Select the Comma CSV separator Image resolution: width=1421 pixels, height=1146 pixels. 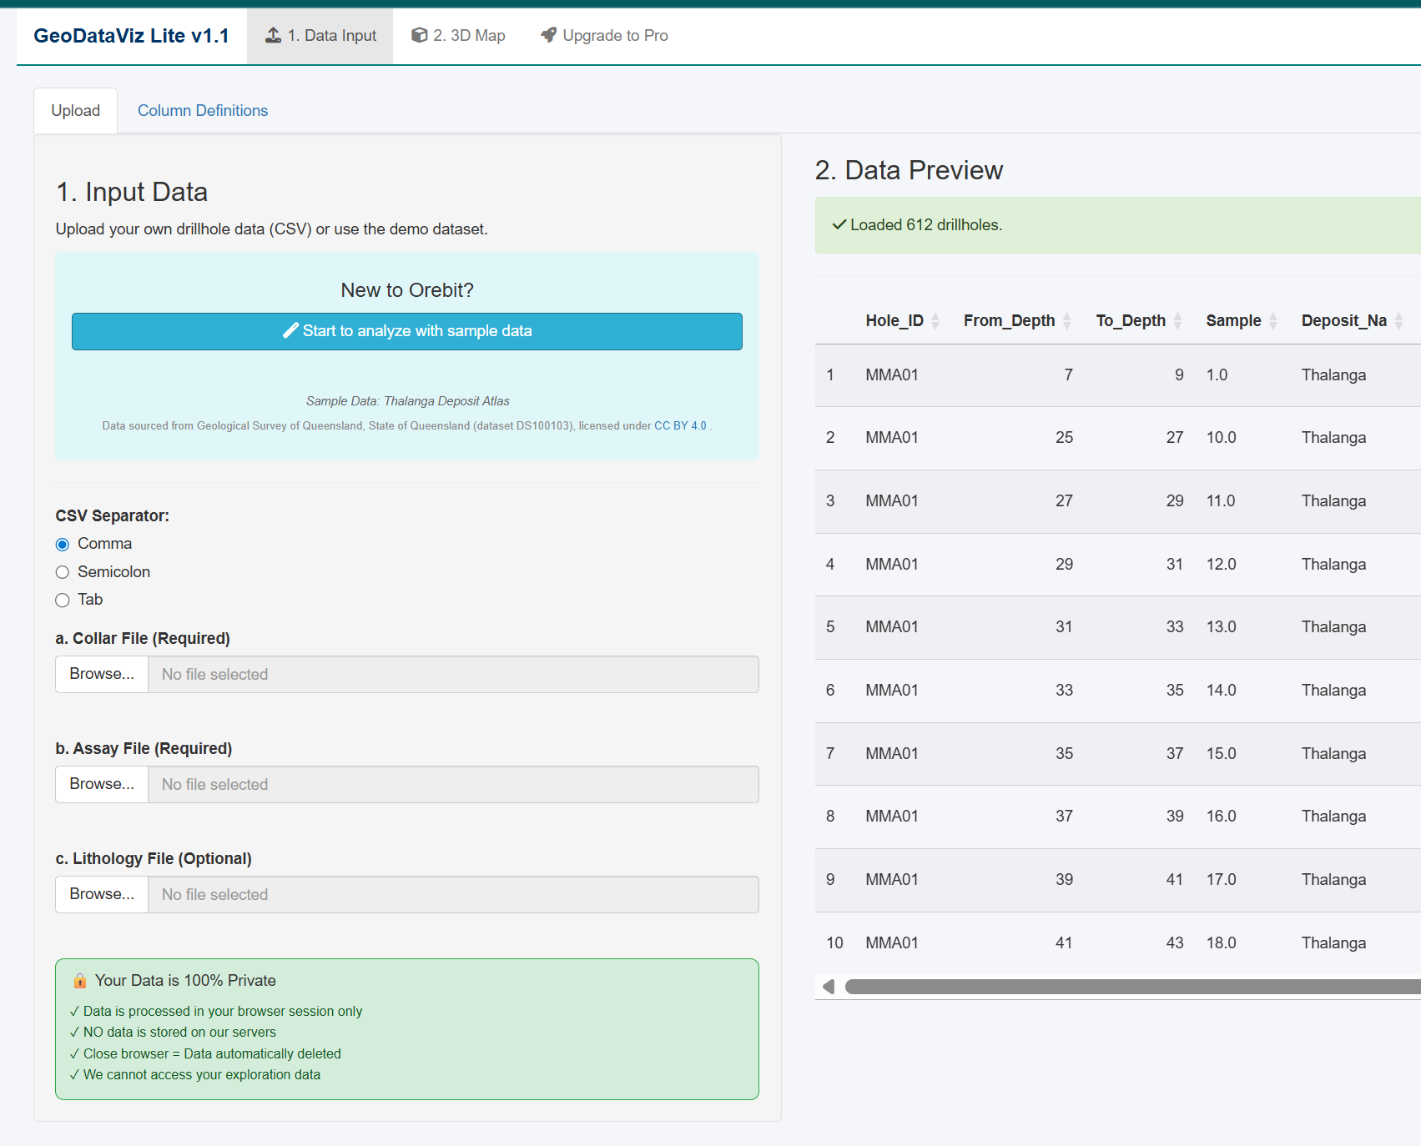pos(63,543)
